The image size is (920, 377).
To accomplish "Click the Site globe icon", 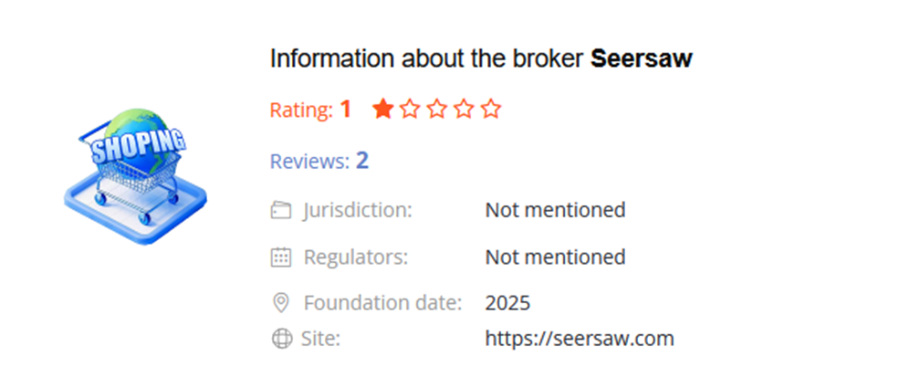I will (x=281, y=340).
